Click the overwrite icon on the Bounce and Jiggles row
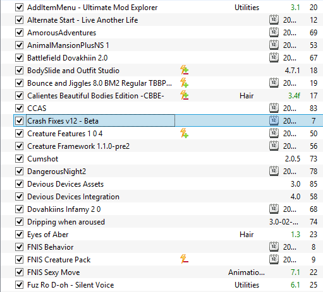323x292 pixels. [184, 83]
